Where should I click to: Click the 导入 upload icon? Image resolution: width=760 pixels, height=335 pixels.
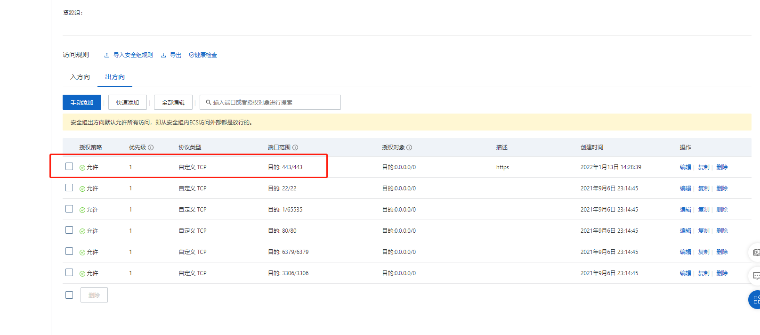(107, 55)
